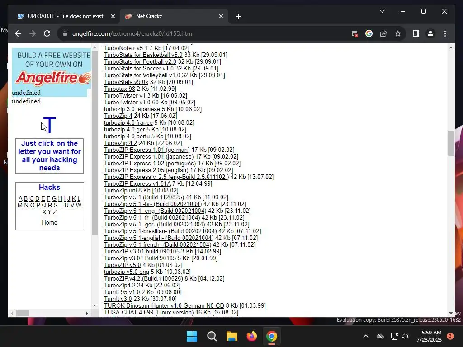The image size is (463, 347).
Task: Open the Home link in the Hacks box
Action: pos(49,222)
